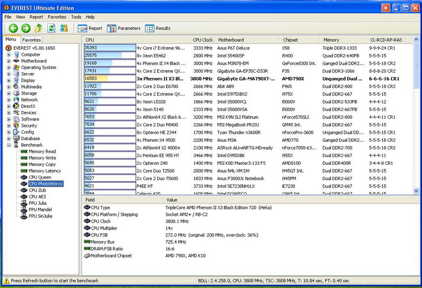Click results list scroll up arrow
Viewport: 422px width, 288px height.
[x=416, y=39]
